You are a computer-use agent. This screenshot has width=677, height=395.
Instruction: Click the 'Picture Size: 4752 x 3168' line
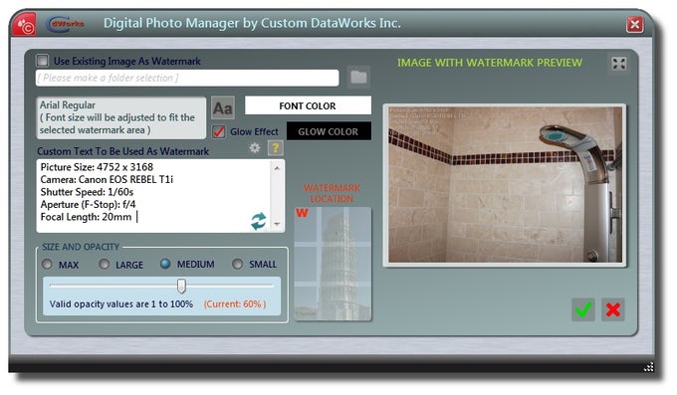point(97,167)
